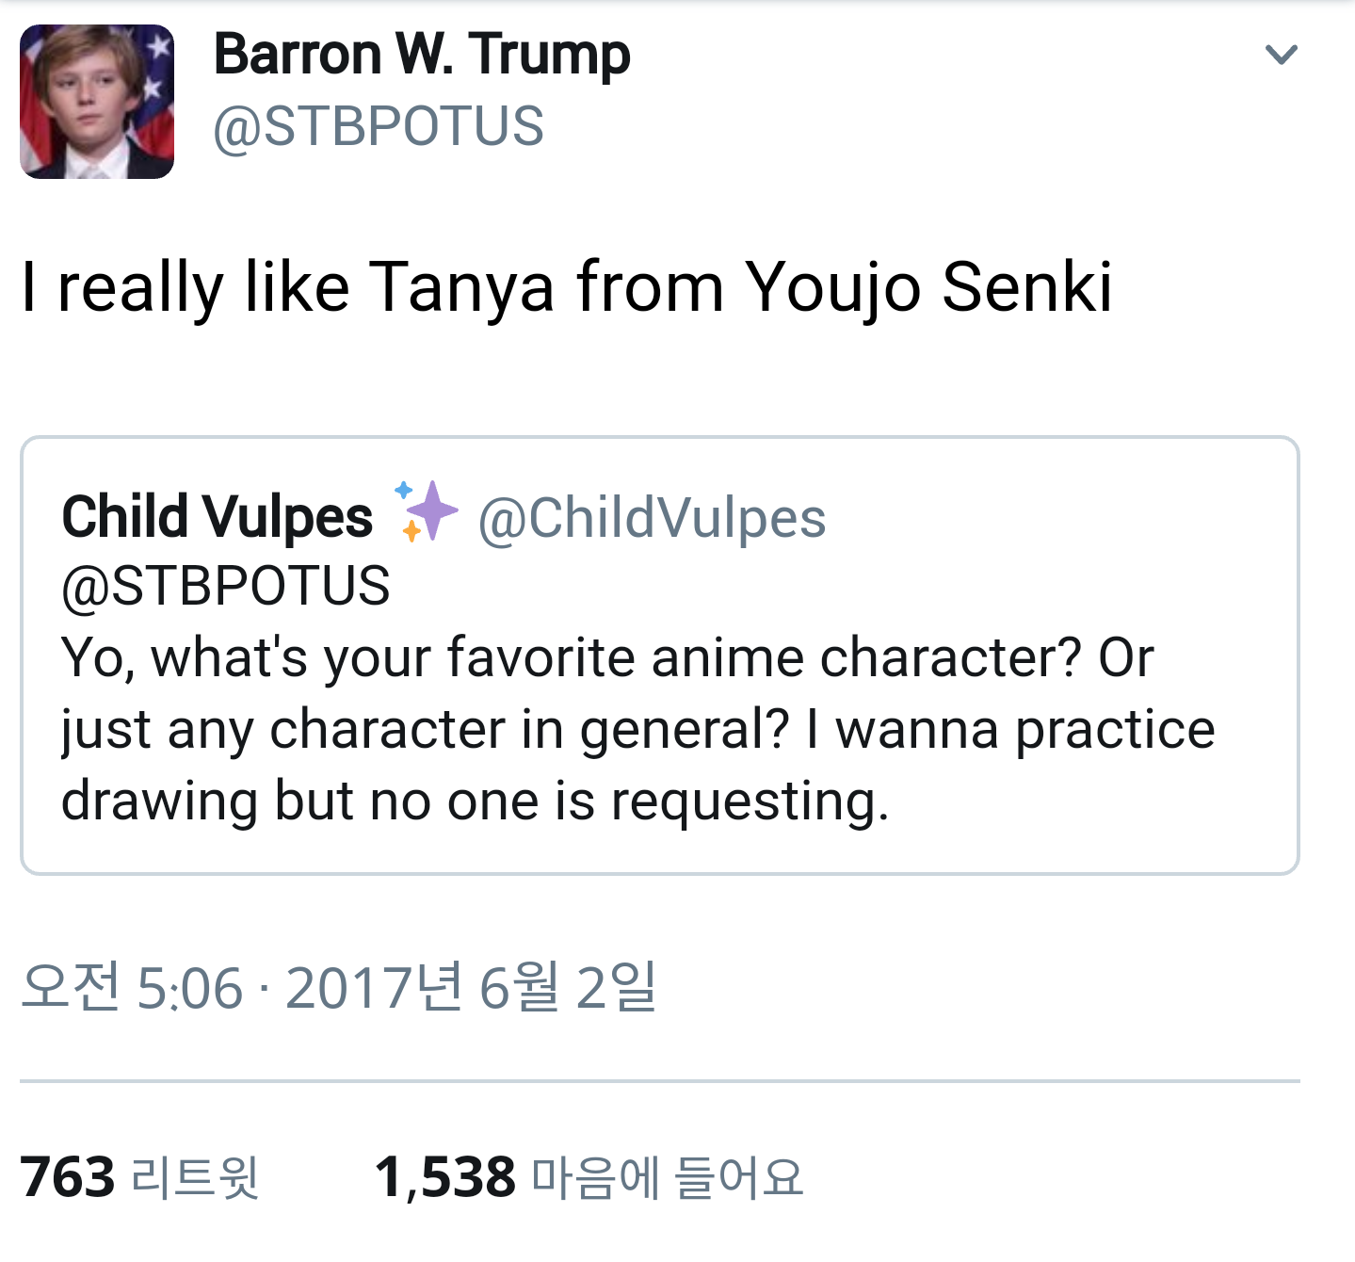Click "Youjo Senki" in the main tweet
1355x1262 pixels.
[x=928, y=287]
